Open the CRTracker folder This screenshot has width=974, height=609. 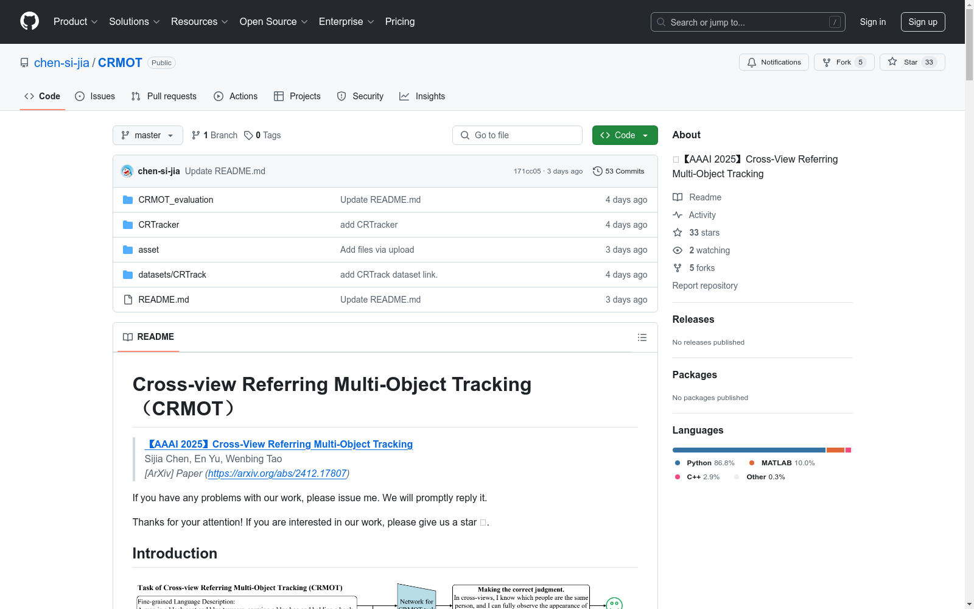tap(159, 225)
